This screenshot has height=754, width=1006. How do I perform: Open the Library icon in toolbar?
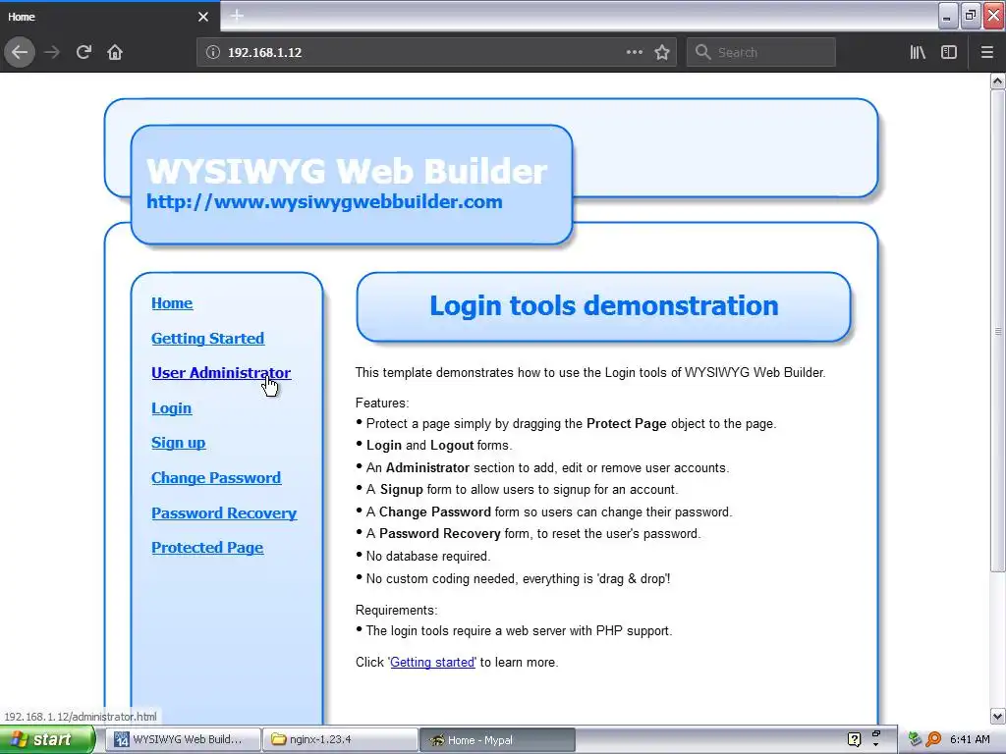(x=918, y=52)
